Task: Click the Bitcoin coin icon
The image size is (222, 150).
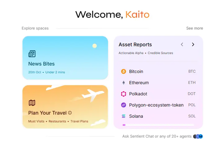Action: (x=124, y=71)
